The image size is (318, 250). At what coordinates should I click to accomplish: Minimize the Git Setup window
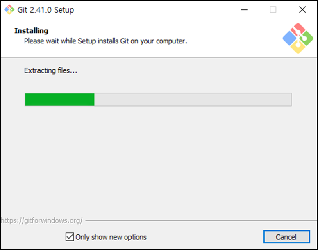point(244,9)
